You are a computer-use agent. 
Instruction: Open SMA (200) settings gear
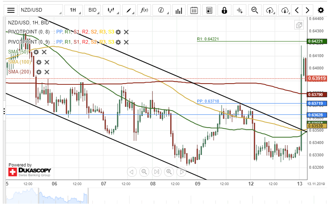(x=39, y=72)
